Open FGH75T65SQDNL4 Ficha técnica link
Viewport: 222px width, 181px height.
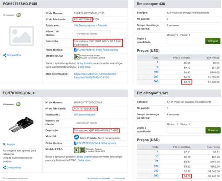pyautogui.click(x=97, y=143)
